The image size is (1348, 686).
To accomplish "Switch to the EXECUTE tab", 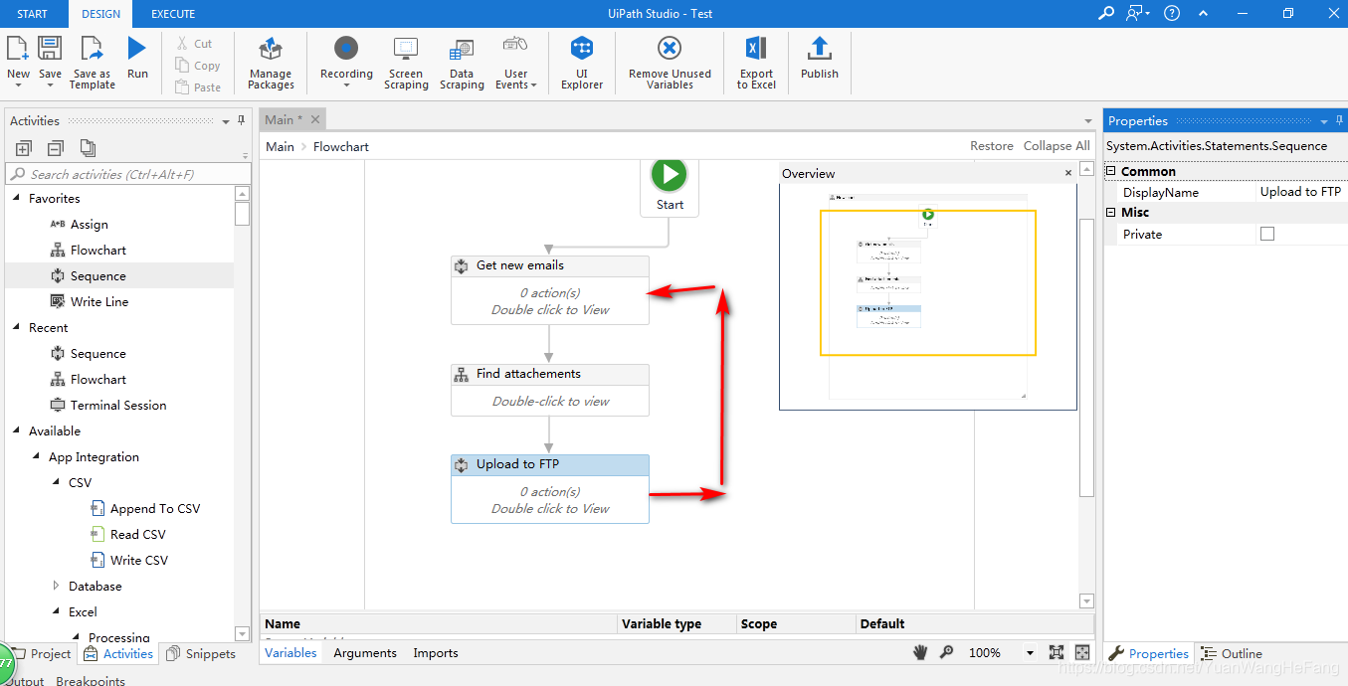I will (173, 14).
